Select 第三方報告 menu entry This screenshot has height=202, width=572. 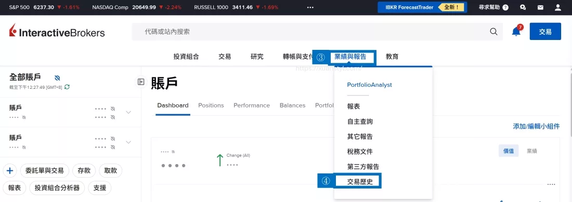tap(363, 167)
